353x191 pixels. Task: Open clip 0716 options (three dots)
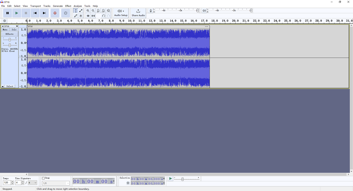tap(207, 26)
